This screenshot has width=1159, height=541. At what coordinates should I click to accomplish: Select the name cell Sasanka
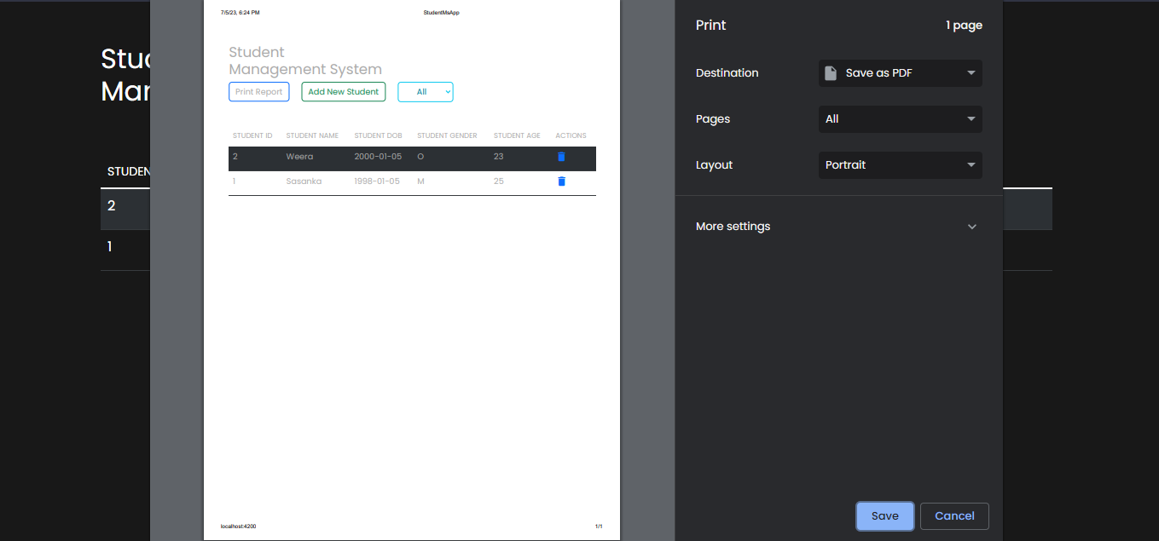click(304, 181)
